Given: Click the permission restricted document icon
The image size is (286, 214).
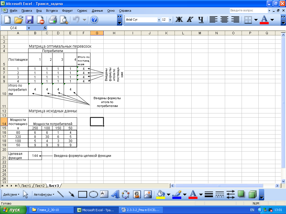Looking at the screenshot, I should (40, 20).
